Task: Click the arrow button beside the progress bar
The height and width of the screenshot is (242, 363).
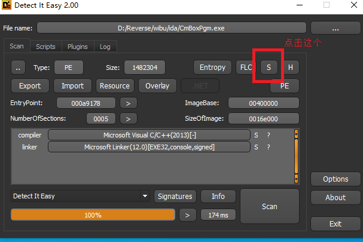Action: (188, 215)
